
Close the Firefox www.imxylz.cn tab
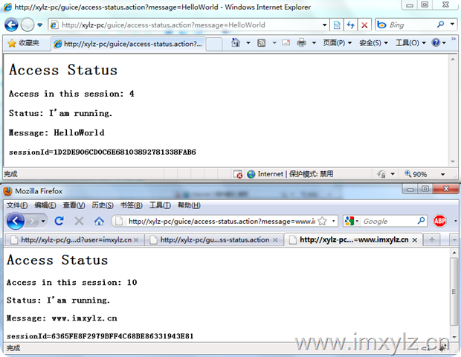click(415, 240)
